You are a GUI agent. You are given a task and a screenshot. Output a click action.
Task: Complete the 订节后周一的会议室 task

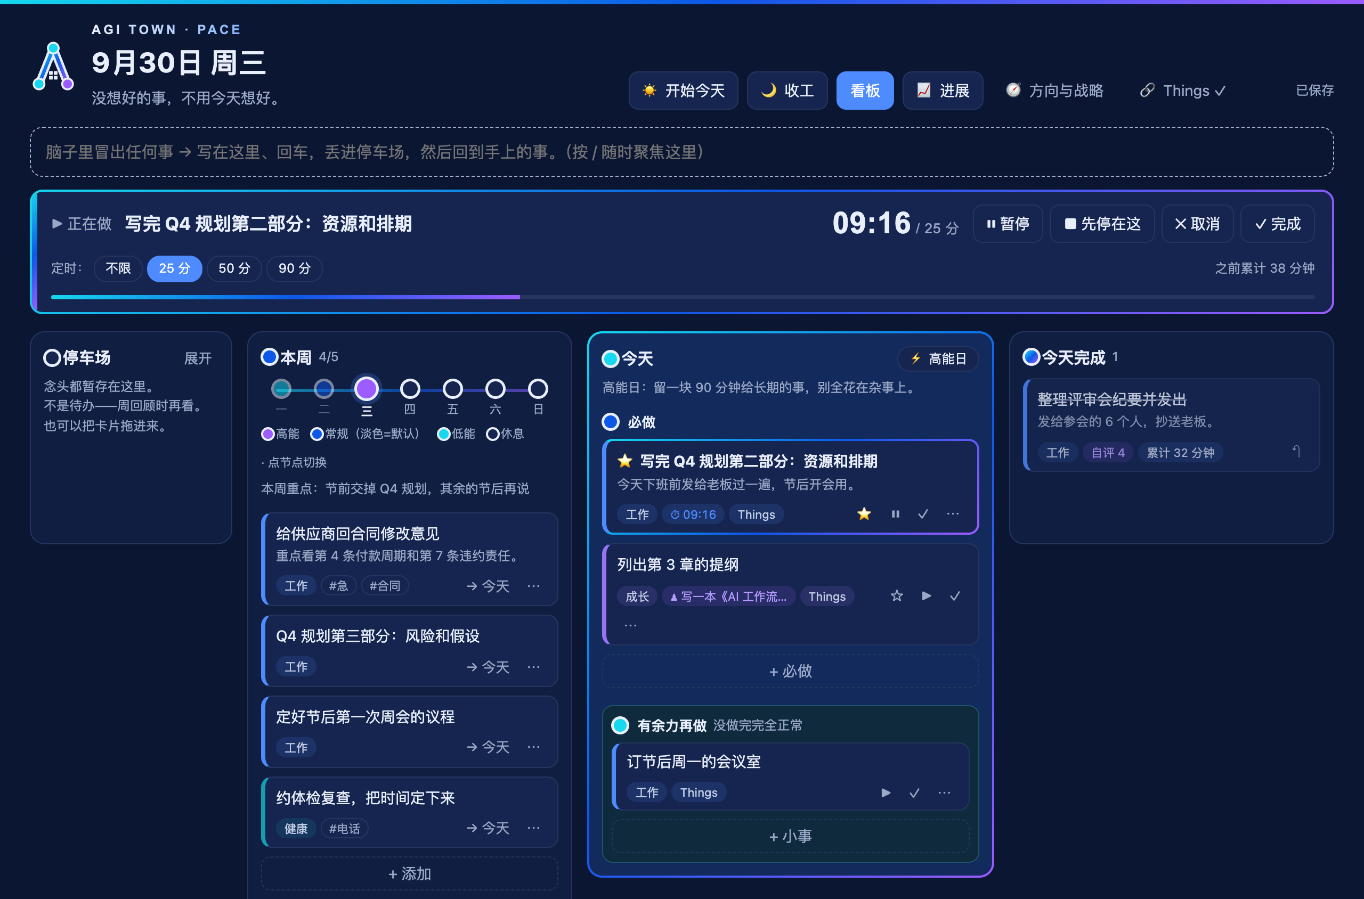click(x=915, y=793)
